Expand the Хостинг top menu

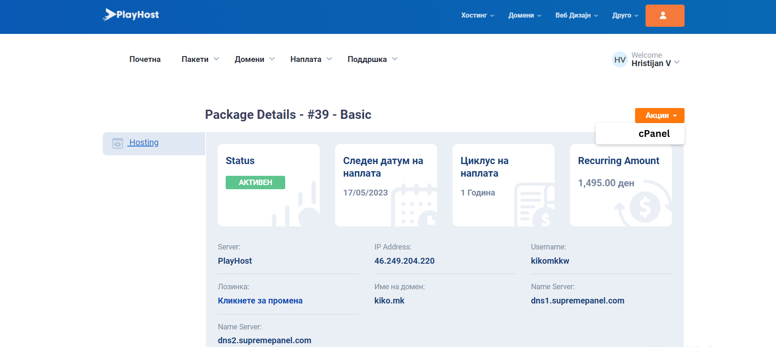point(478,15)
